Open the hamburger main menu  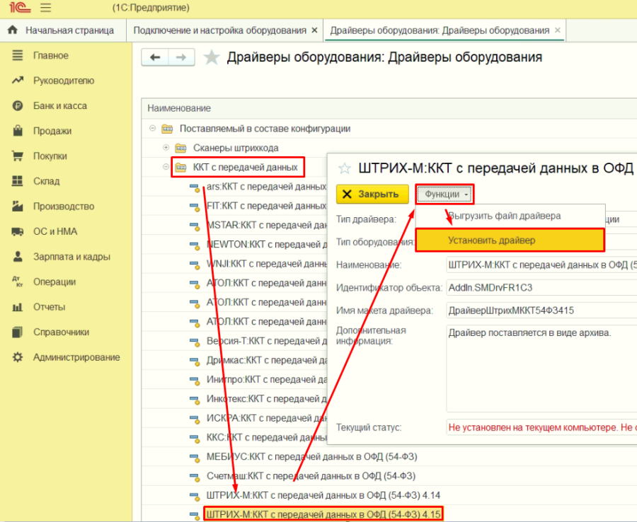[x=46, y=8]
